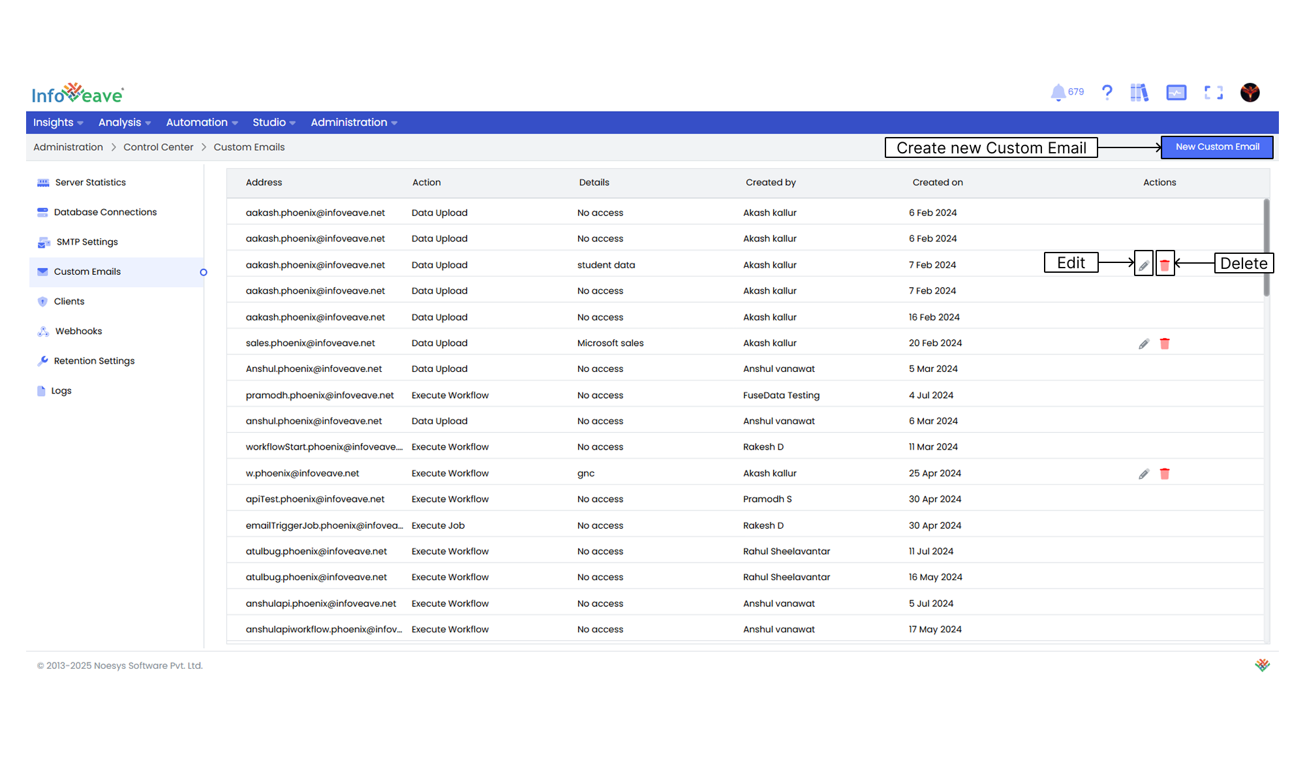Open the user profile avatar
Viewport: 1305px width, 757px height.
tap(1250, 93)
